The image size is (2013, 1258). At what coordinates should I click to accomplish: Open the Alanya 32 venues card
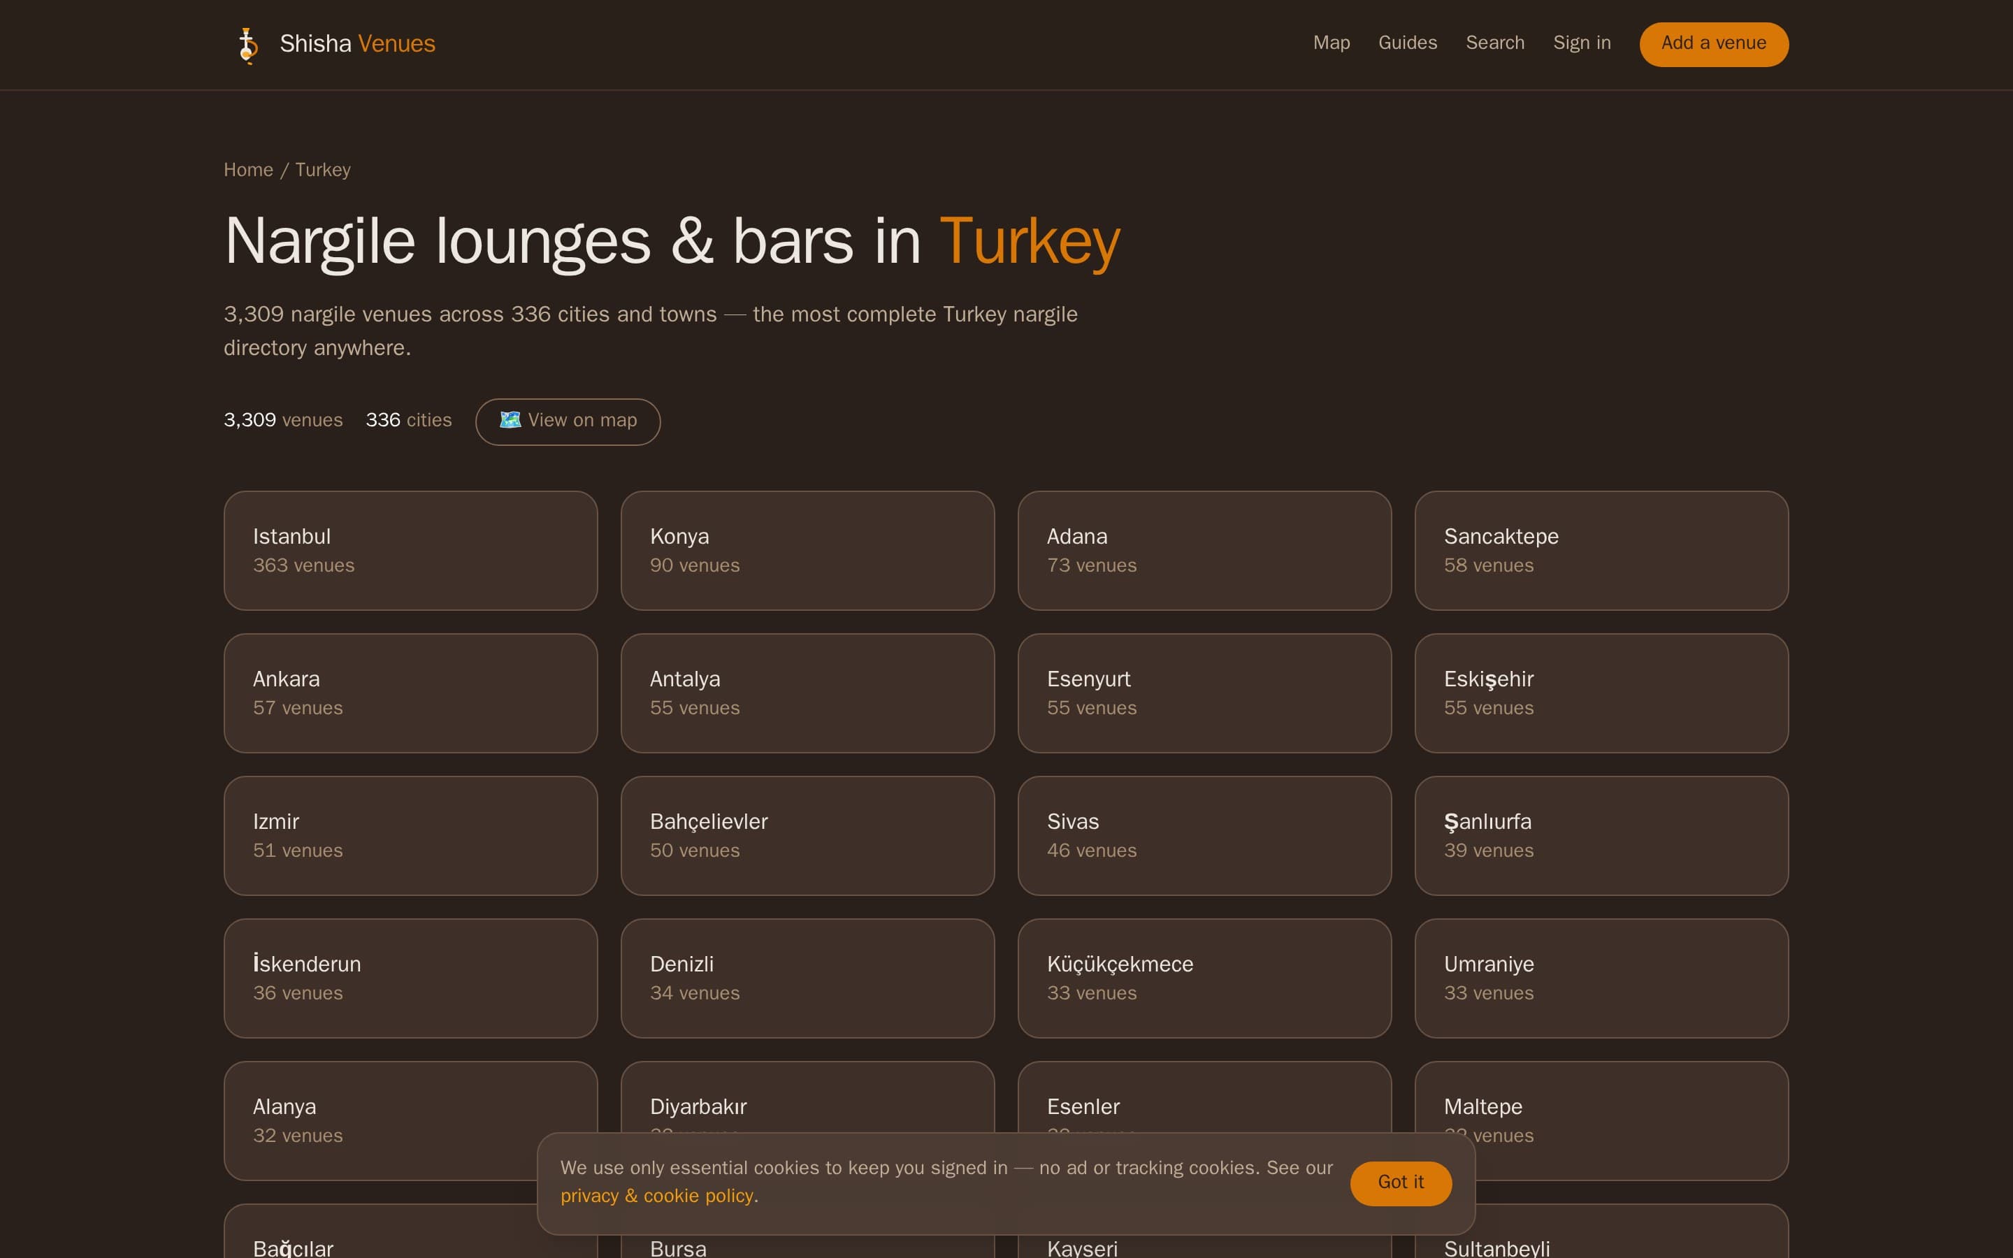tap(411, 1121)
